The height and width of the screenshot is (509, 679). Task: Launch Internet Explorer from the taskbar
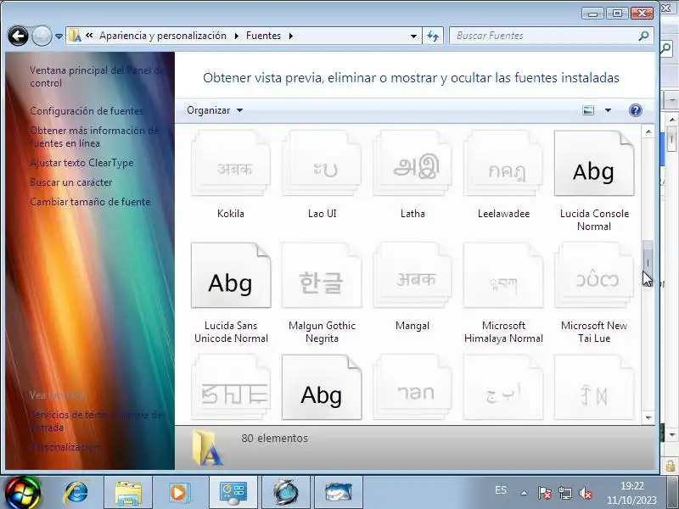coord(76,493)
